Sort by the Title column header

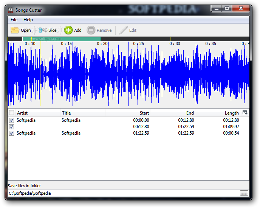click(83, 113)
